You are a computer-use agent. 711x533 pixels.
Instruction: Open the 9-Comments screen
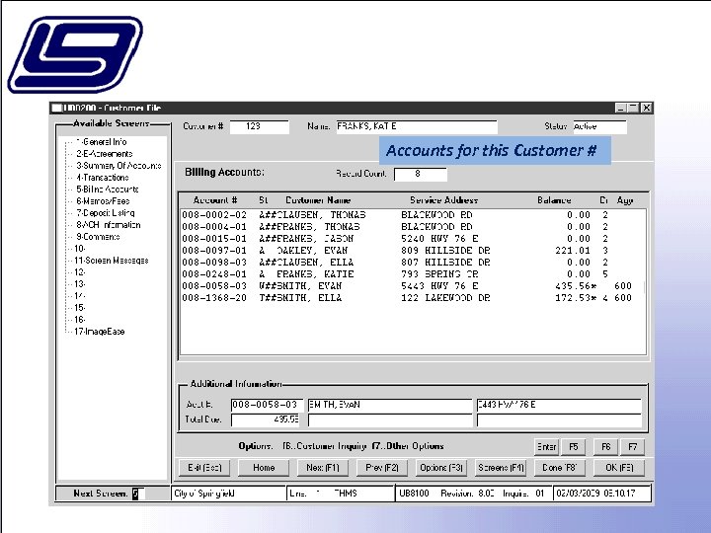tap(98, 237)
